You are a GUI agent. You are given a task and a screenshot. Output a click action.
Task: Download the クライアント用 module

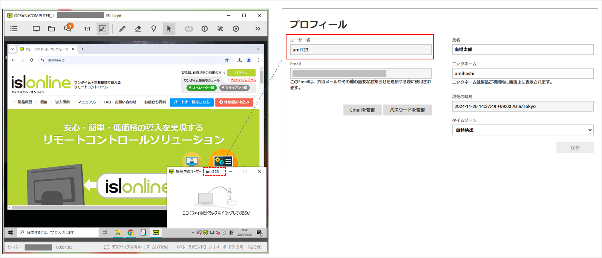pyautogui.click(x=234, y=88)
